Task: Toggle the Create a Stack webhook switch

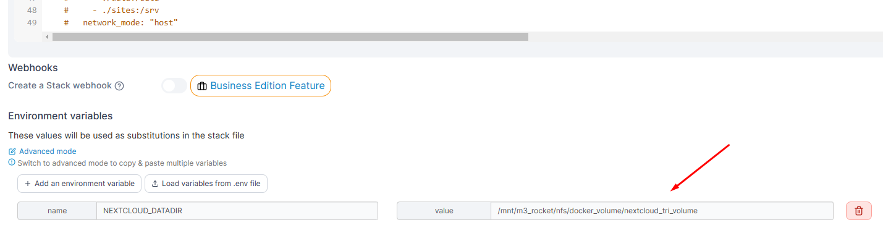Action: point(174,86)
